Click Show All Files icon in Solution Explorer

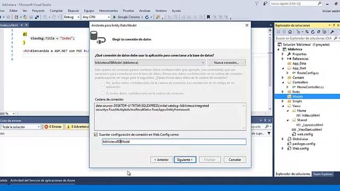[325, 32]
